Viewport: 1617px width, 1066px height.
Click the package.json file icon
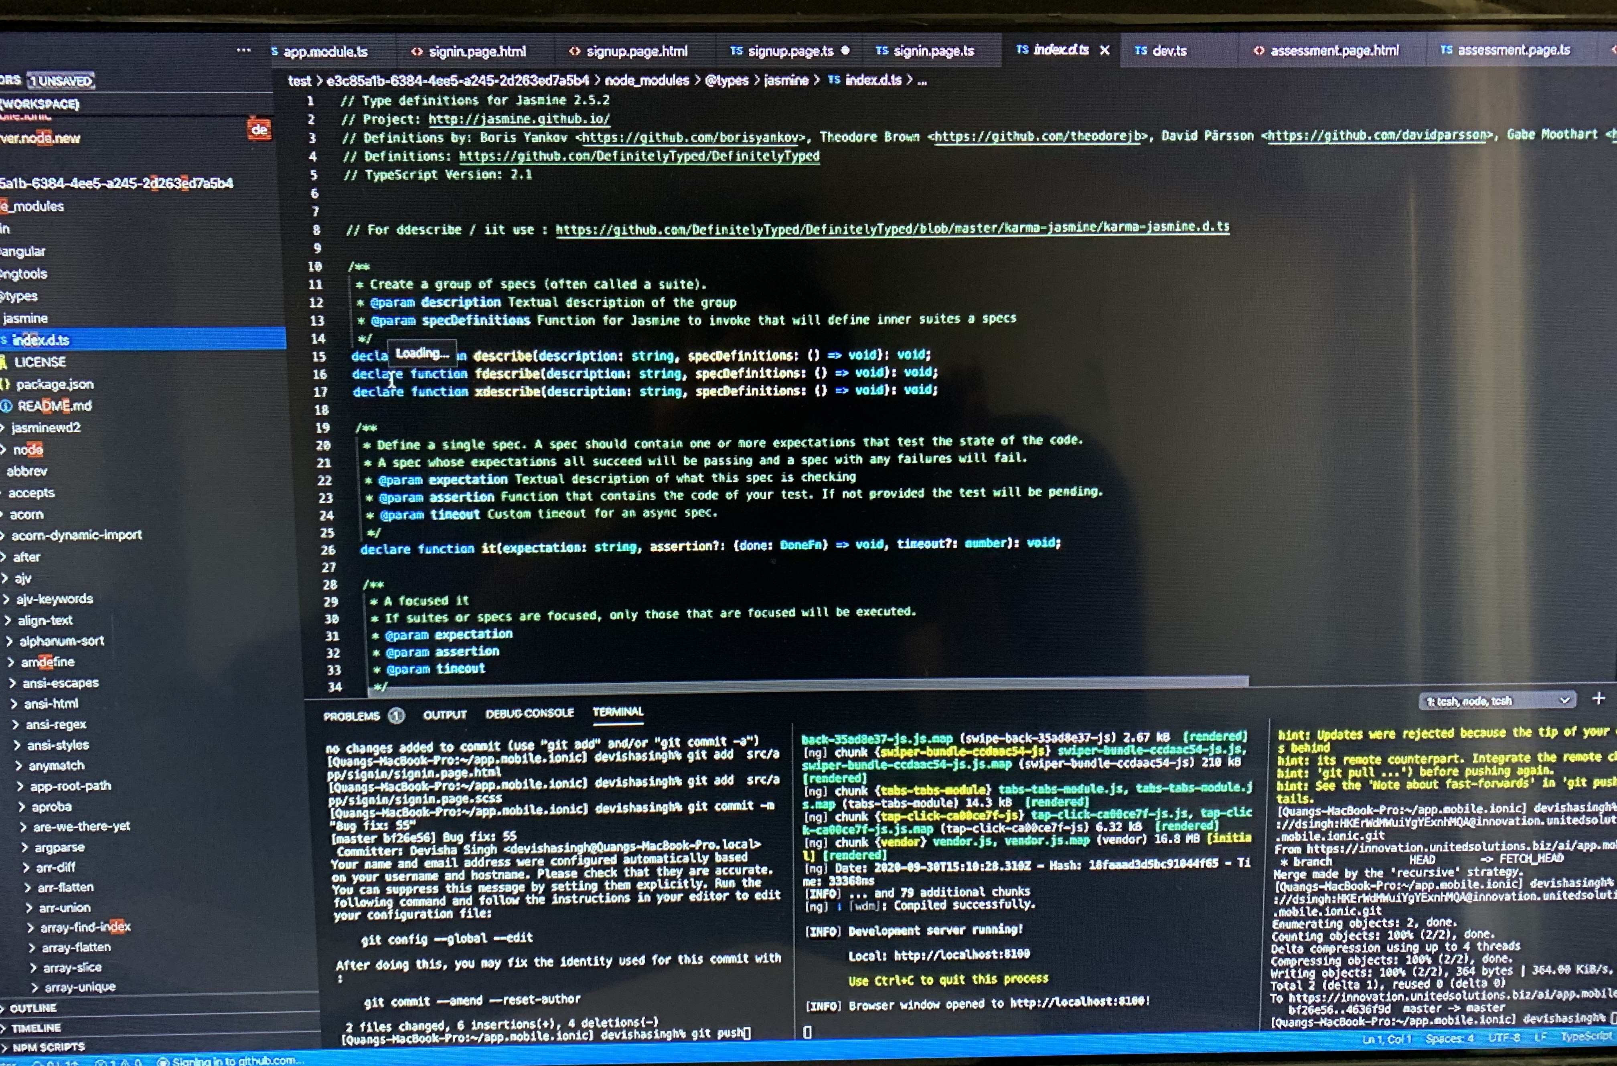(6, 384)
